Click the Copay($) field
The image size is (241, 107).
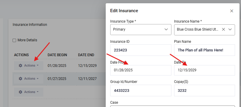coord(205,91)
